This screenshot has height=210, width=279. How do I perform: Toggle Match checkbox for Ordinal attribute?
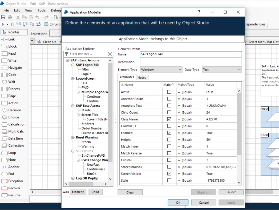tap(169, 160)
